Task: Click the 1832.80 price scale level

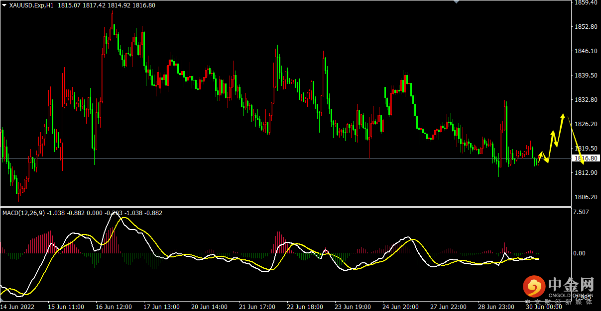Action: [586, 100]
